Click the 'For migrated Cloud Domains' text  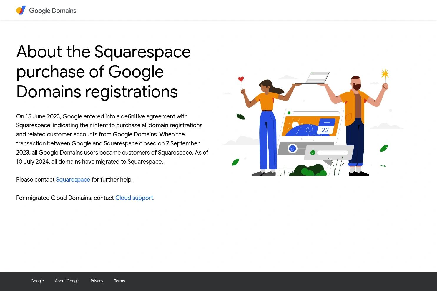[85, 198]
